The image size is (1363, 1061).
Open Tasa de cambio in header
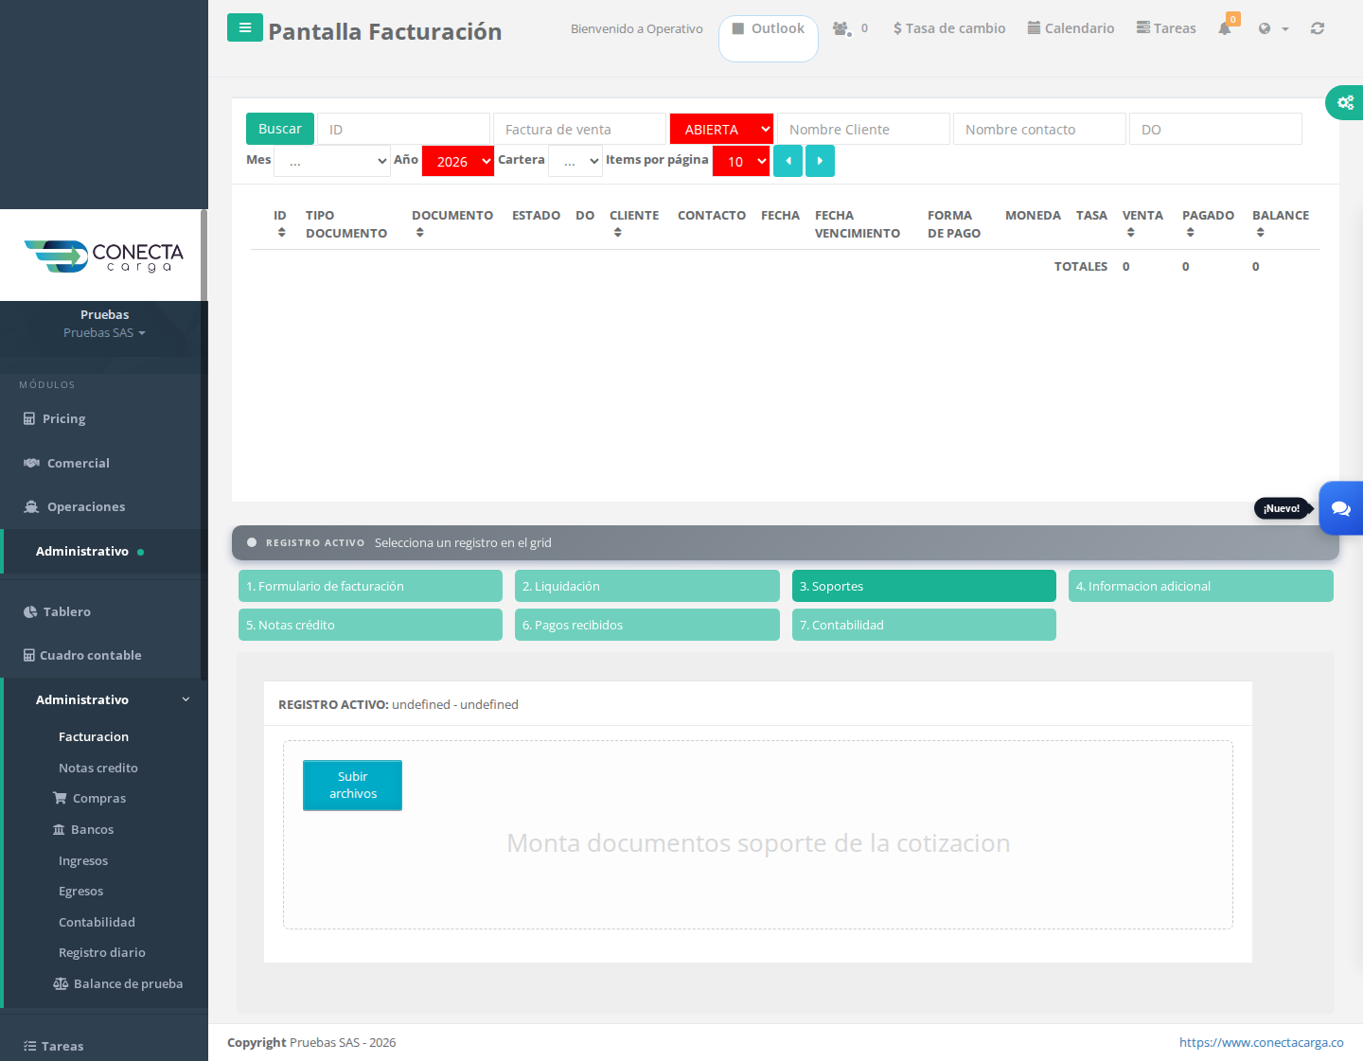[x=949, y=28]
